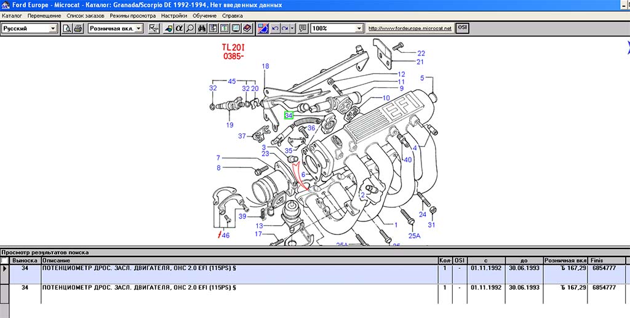
Task: Click callout number 19 in diagram
Action: point(229,125)
